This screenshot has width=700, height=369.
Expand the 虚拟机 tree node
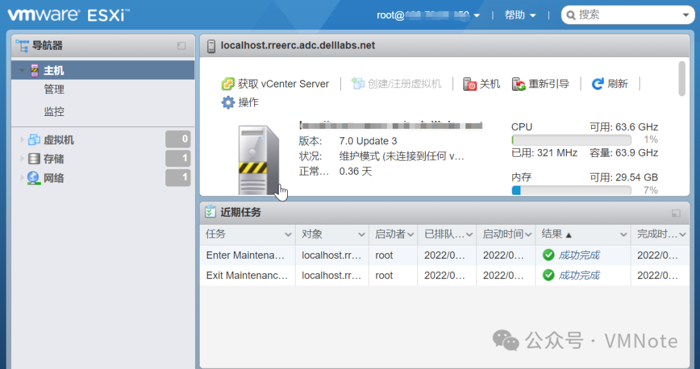pos(22,139)
